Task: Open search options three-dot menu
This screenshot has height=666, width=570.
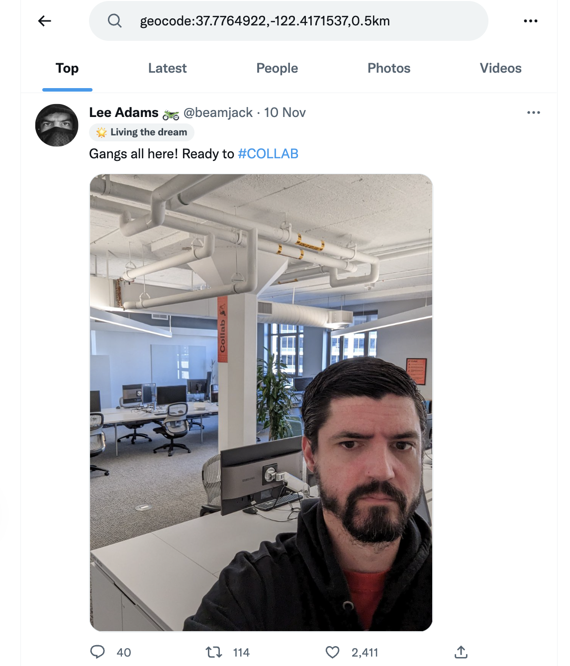Action: [x=531, y=21]
